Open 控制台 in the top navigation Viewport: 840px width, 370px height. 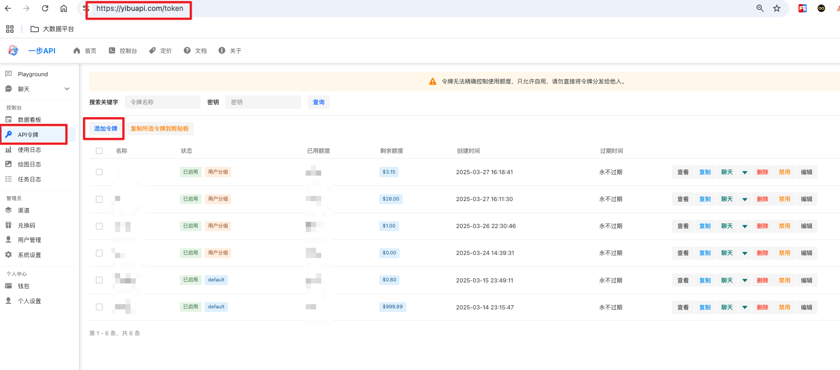(x=123, y=51)
